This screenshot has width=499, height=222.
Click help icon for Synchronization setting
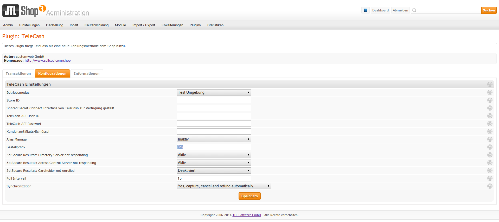point(490,186)
